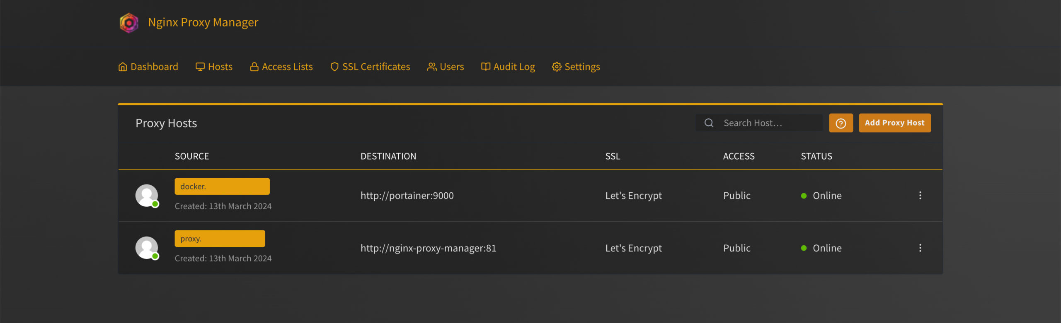Screen dimensions: 1061x323
Task: Open the Nginx Proxy Manager title link
Action: [203, 22]
